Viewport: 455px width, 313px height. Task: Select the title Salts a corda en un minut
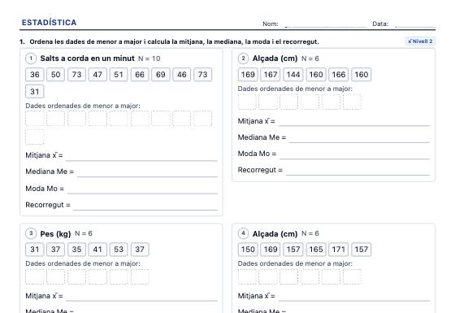88,59
